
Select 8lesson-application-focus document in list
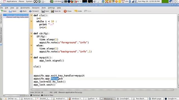pos(16,15)
